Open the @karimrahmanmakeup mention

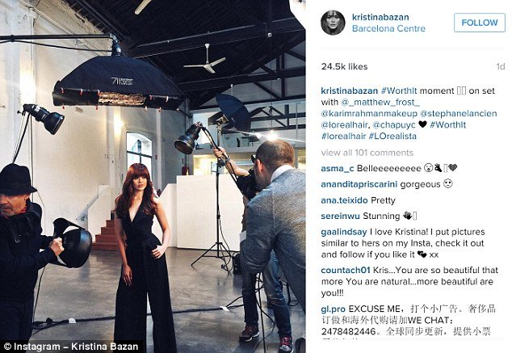point(369,114)
